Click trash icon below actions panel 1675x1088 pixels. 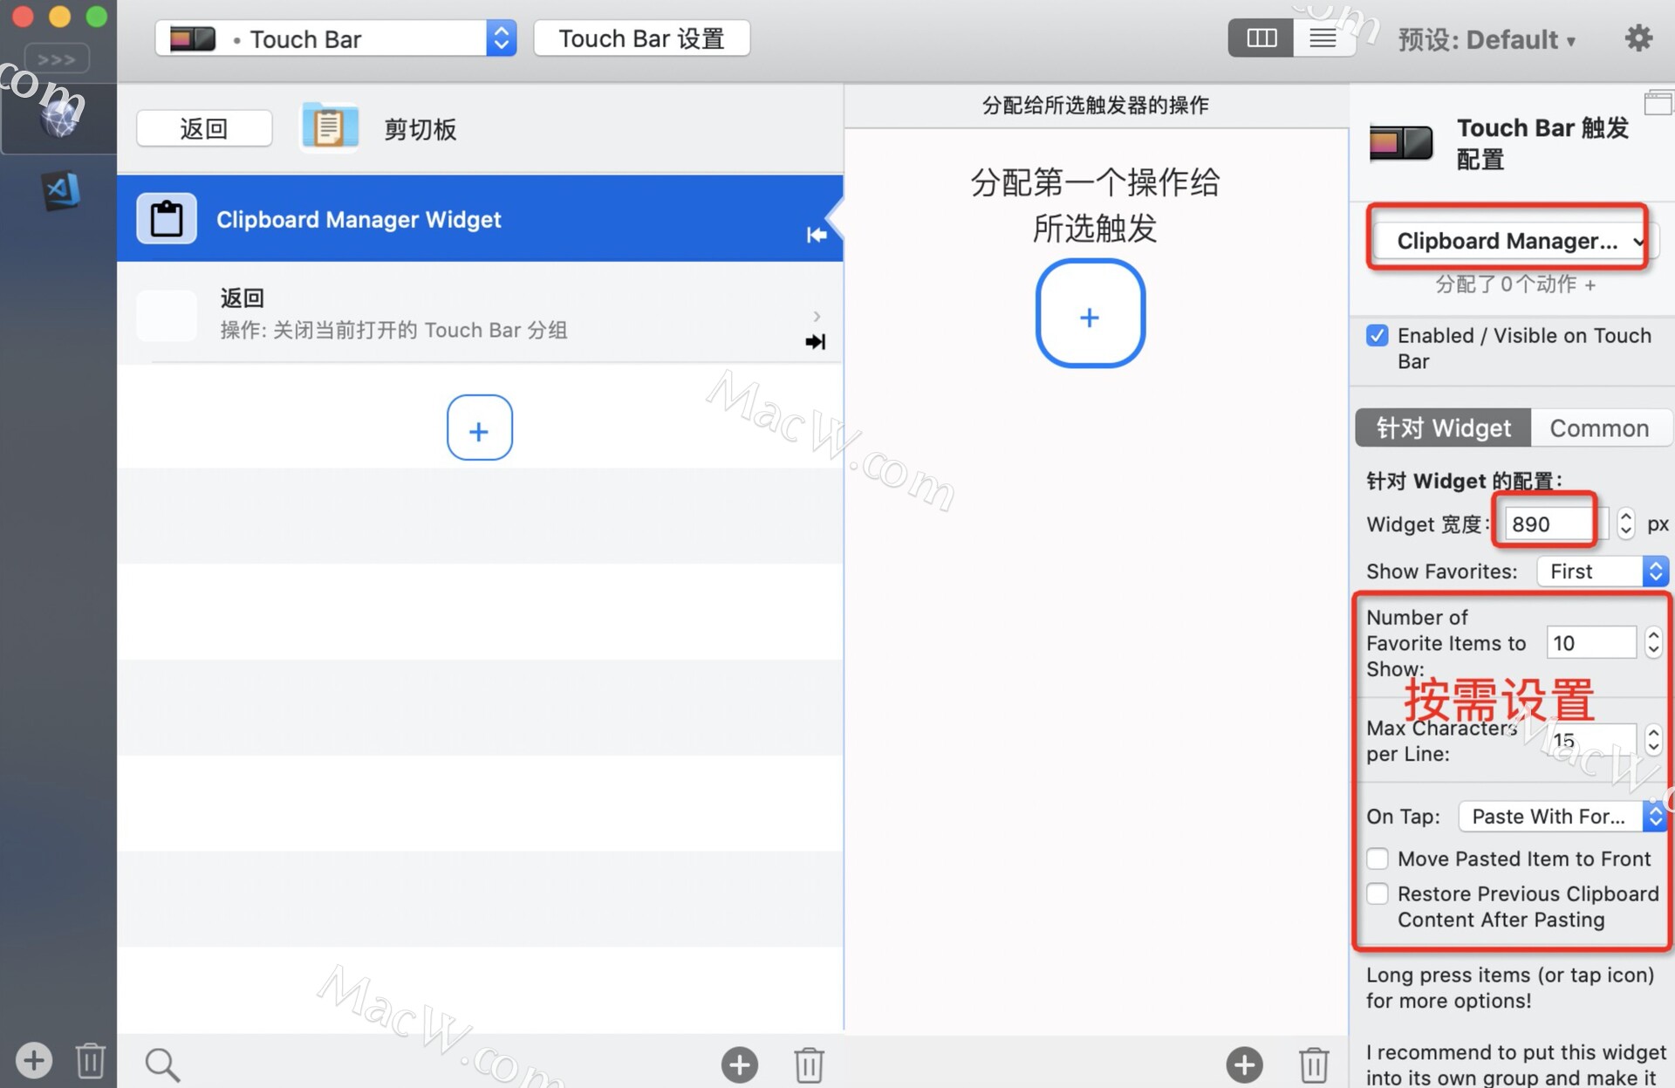click(1313, 1064)
